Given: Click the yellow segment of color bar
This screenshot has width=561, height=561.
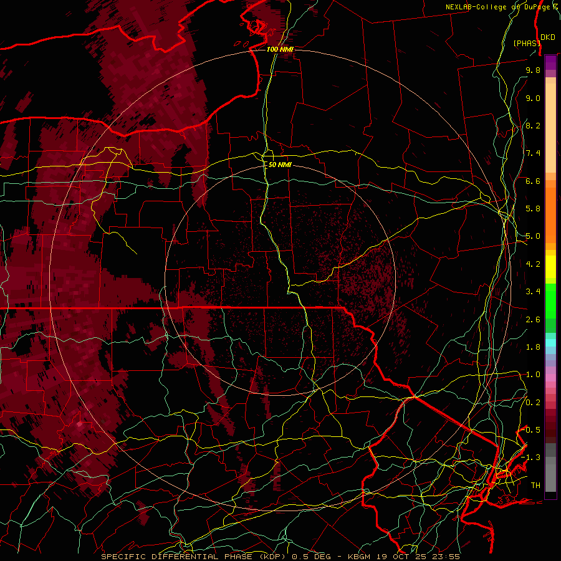Looking at the screenshot, I should pyautogui.click(x=550, y=267).
